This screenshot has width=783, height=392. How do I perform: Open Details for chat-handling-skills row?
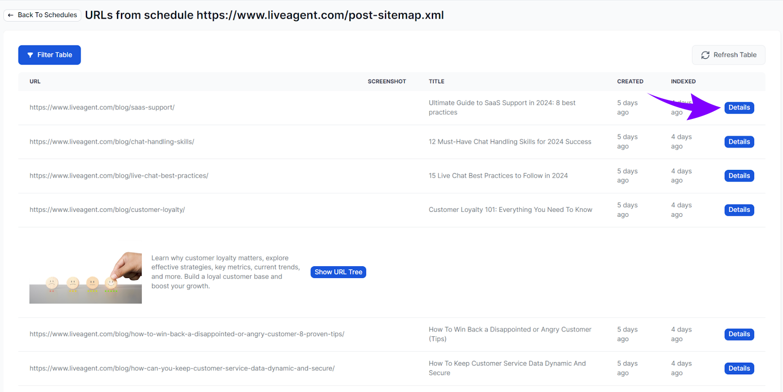point(738,142)
